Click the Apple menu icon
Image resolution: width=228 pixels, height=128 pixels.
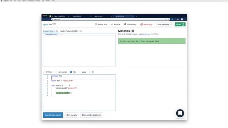coord(1,1)
